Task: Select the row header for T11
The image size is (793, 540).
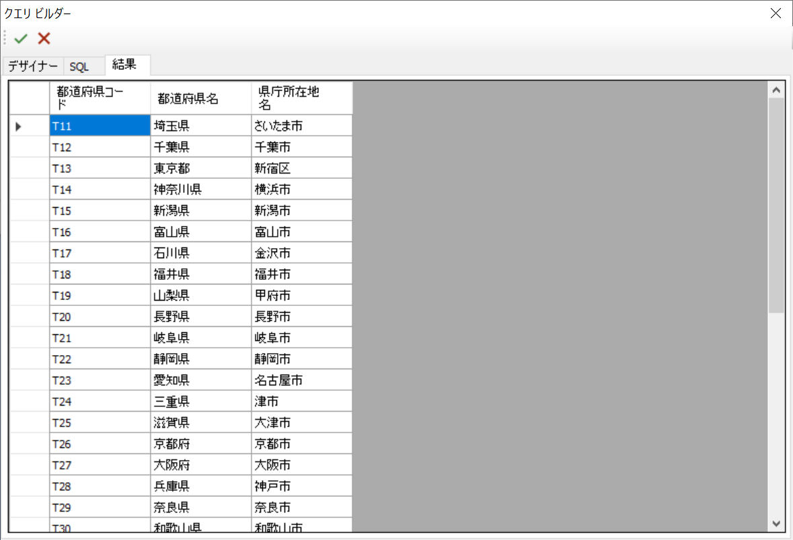Action: [x=30, y=126]
